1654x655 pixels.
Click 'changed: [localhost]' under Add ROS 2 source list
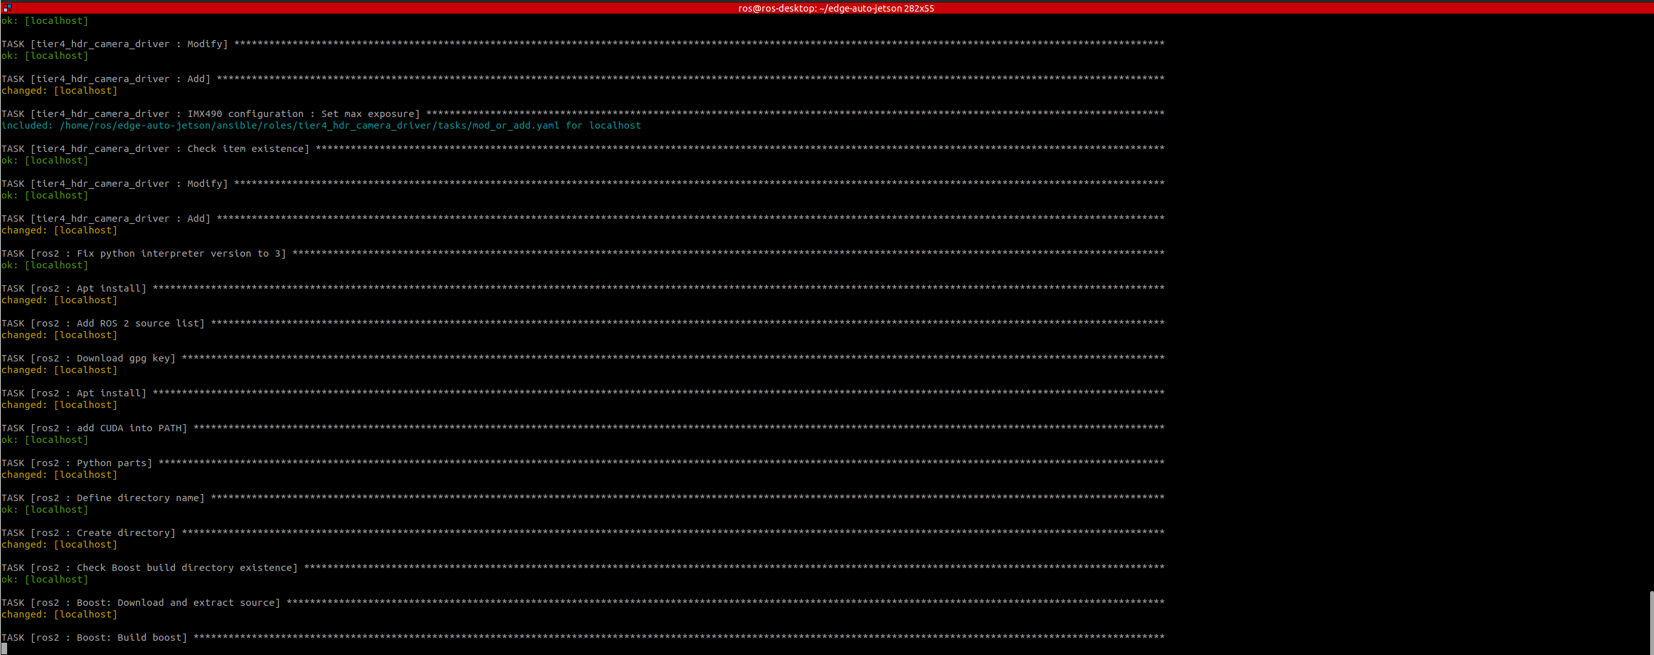[59, 335]
